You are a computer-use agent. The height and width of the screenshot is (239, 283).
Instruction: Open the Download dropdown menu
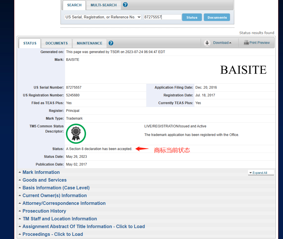pyautogui.click(x=222, y=43)
